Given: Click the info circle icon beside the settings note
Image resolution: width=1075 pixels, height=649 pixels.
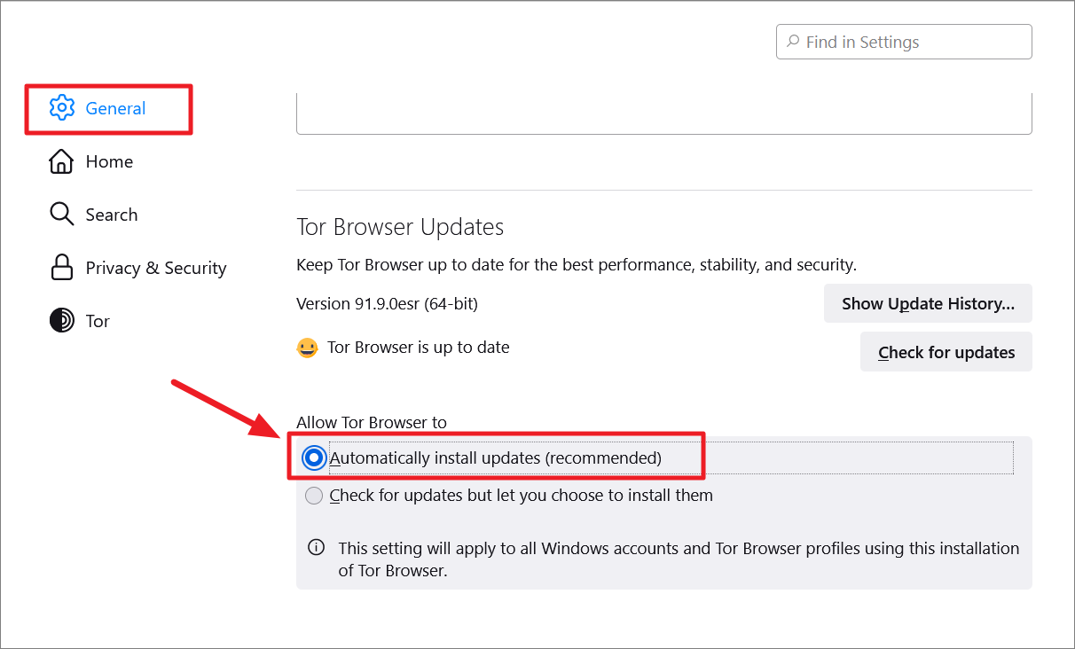Looking at the screenshot, I should pyautogui.click(x=316, y=548).
